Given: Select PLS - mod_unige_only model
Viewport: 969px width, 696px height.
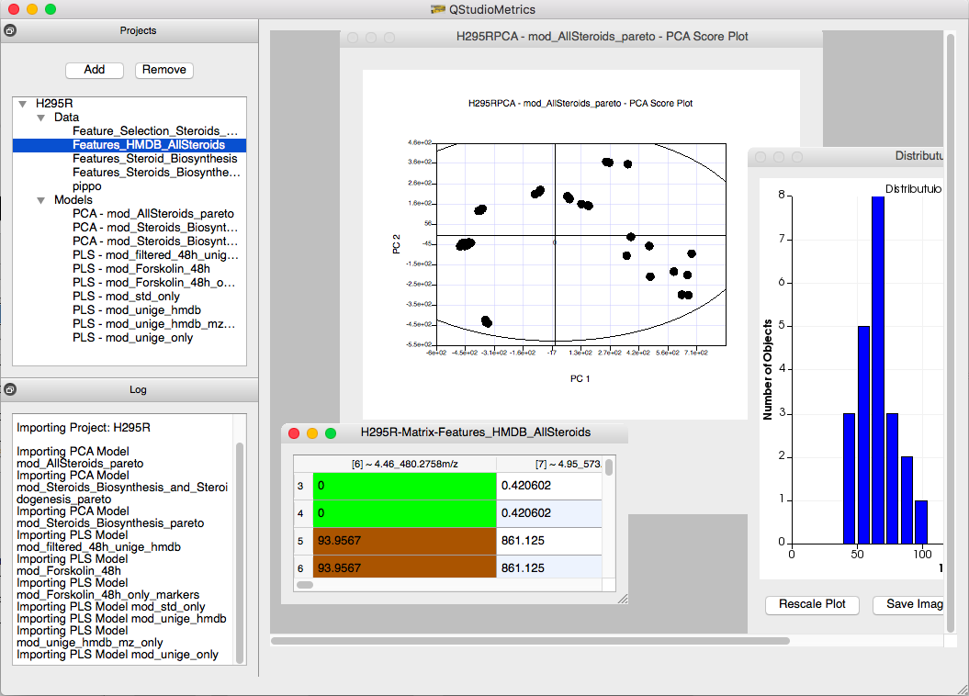Looking at the screenshot, I should coord(132,338).
